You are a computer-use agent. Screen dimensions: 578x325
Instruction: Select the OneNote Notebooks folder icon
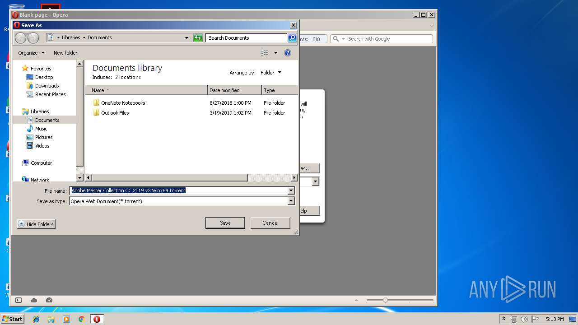click(x=96, y=103)
